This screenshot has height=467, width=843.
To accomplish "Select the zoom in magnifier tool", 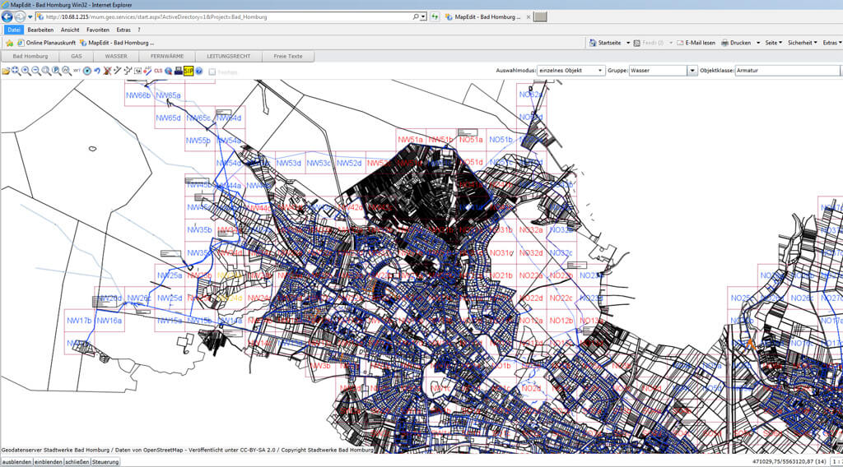I will (26, 71).
